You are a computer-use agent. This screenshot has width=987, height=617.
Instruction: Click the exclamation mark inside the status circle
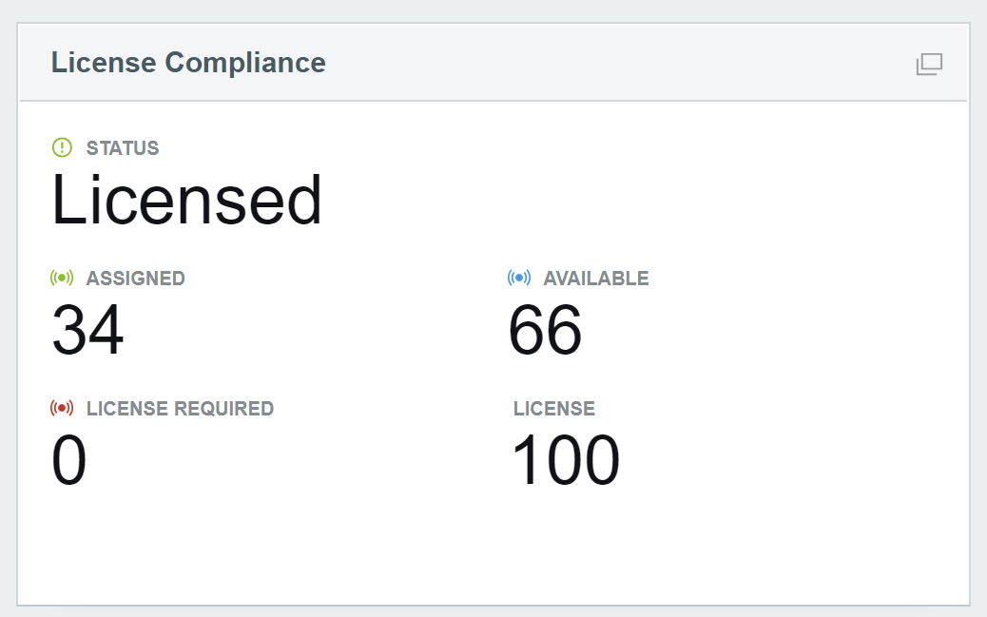(63, 147)
